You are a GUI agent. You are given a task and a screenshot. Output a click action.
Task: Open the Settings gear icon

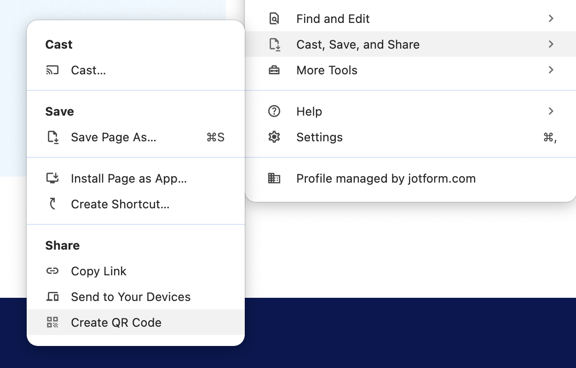(274, 137)
